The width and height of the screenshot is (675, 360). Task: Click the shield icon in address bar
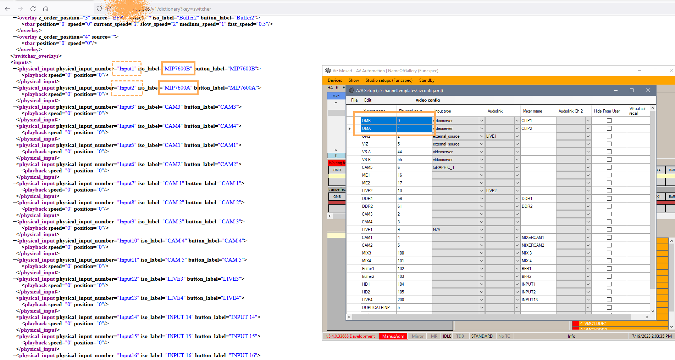pyautogui.click(x=99, y=9)
